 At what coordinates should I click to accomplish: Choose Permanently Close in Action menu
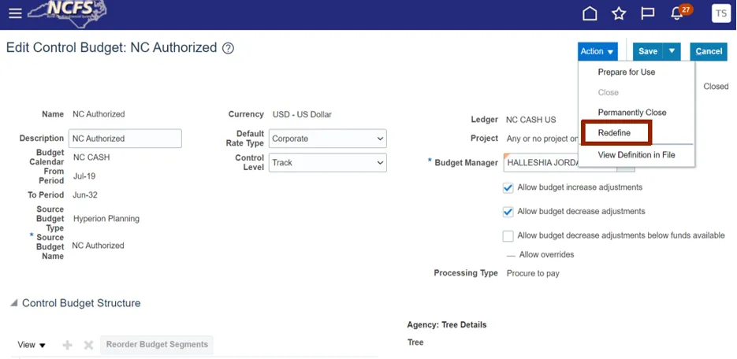pos(631,112)
